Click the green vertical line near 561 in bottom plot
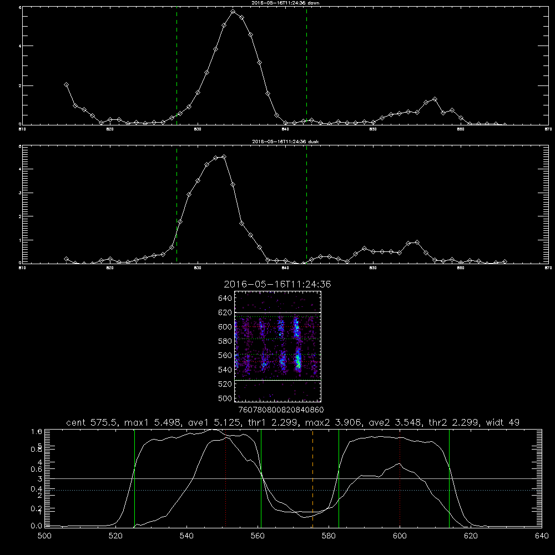 pos(261,478)
